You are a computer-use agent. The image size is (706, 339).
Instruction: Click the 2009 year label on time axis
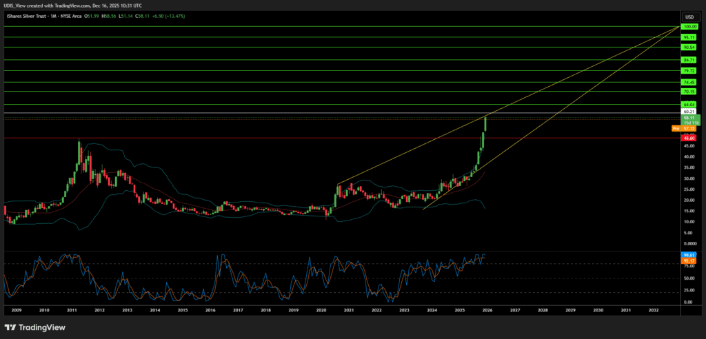point(17,310)
